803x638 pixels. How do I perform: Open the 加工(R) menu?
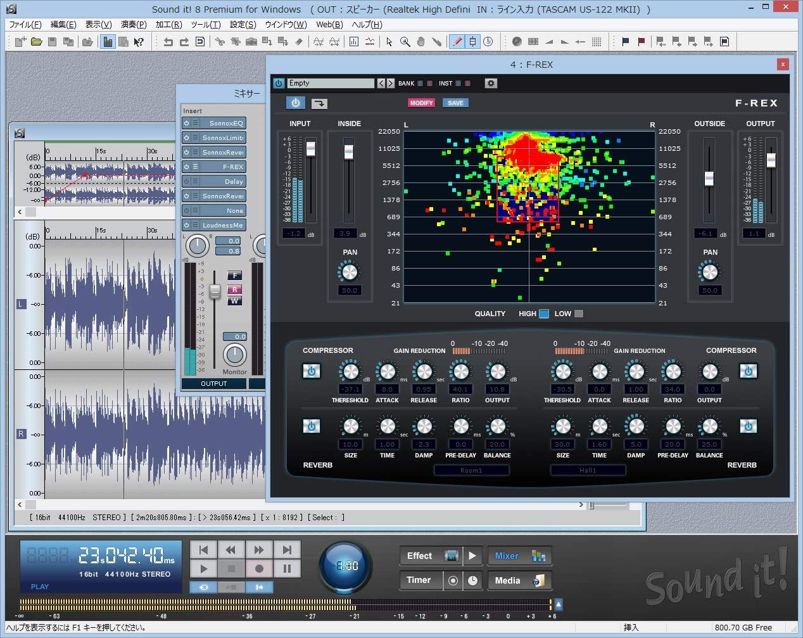pos(168,25)
